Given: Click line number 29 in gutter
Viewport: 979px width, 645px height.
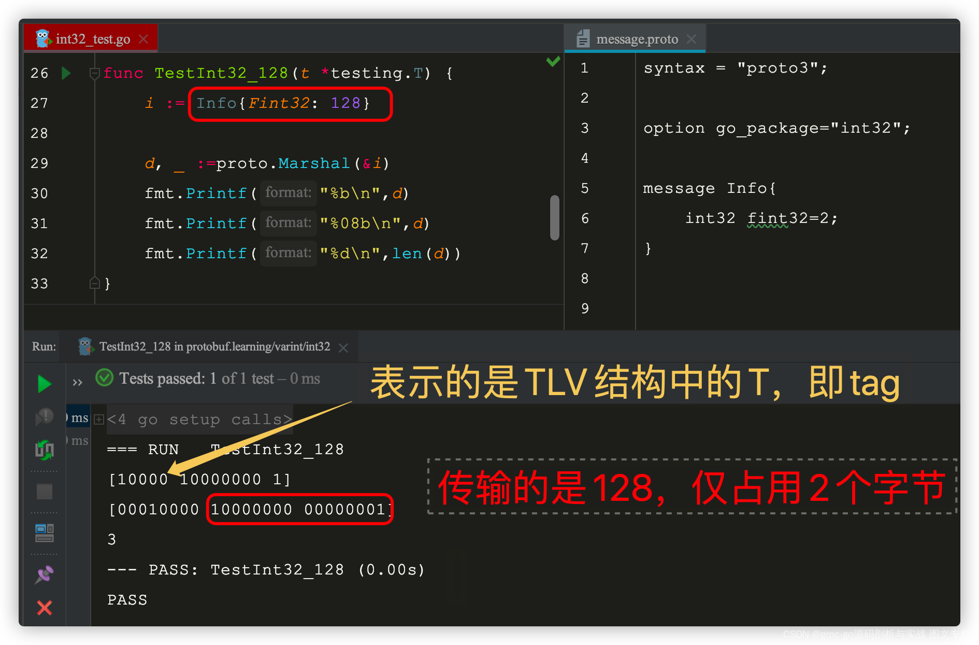Looking at the screenshot, I should click(39, 163).
